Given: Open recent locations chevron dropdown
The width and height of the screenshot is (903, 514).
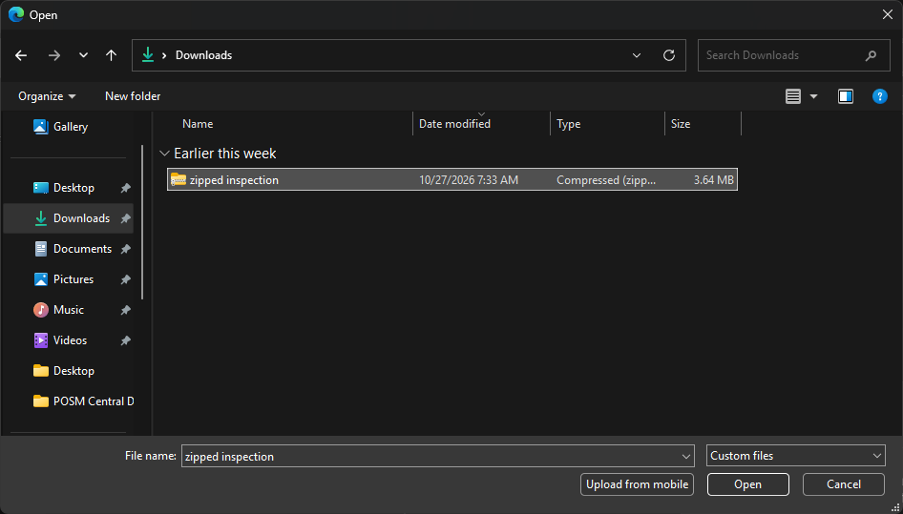Looking at the screenshot, I should tap(83, 55).
